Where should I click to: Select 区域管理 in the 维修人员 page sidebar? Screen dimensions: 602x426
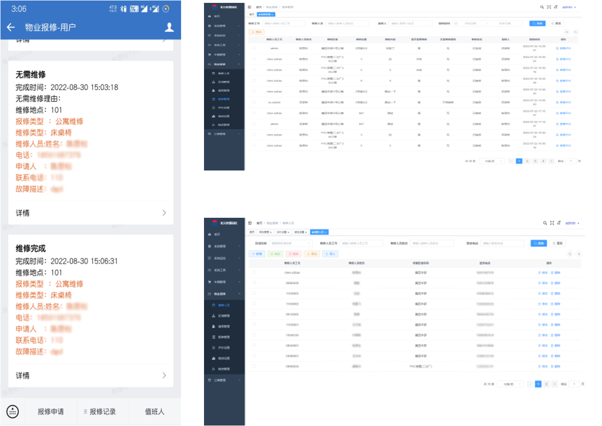tap(224, 316)
